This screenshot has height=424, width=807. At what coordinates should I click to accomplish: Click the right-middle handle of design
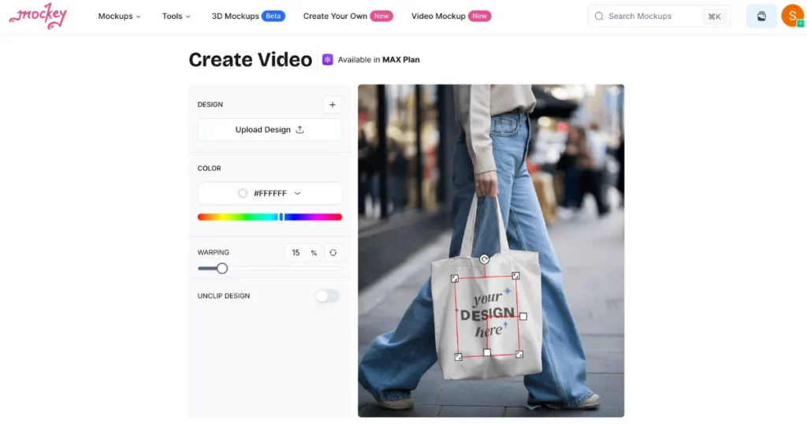(x=523, y=317)
